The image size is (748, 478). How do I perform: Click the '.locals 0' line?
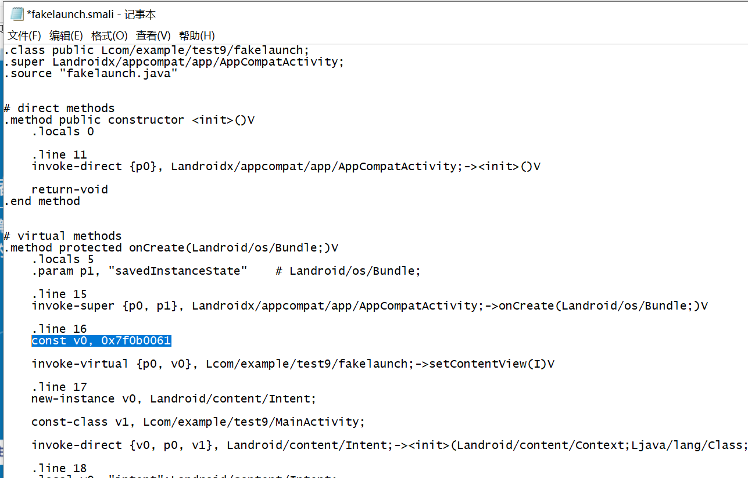click(63, 131)
